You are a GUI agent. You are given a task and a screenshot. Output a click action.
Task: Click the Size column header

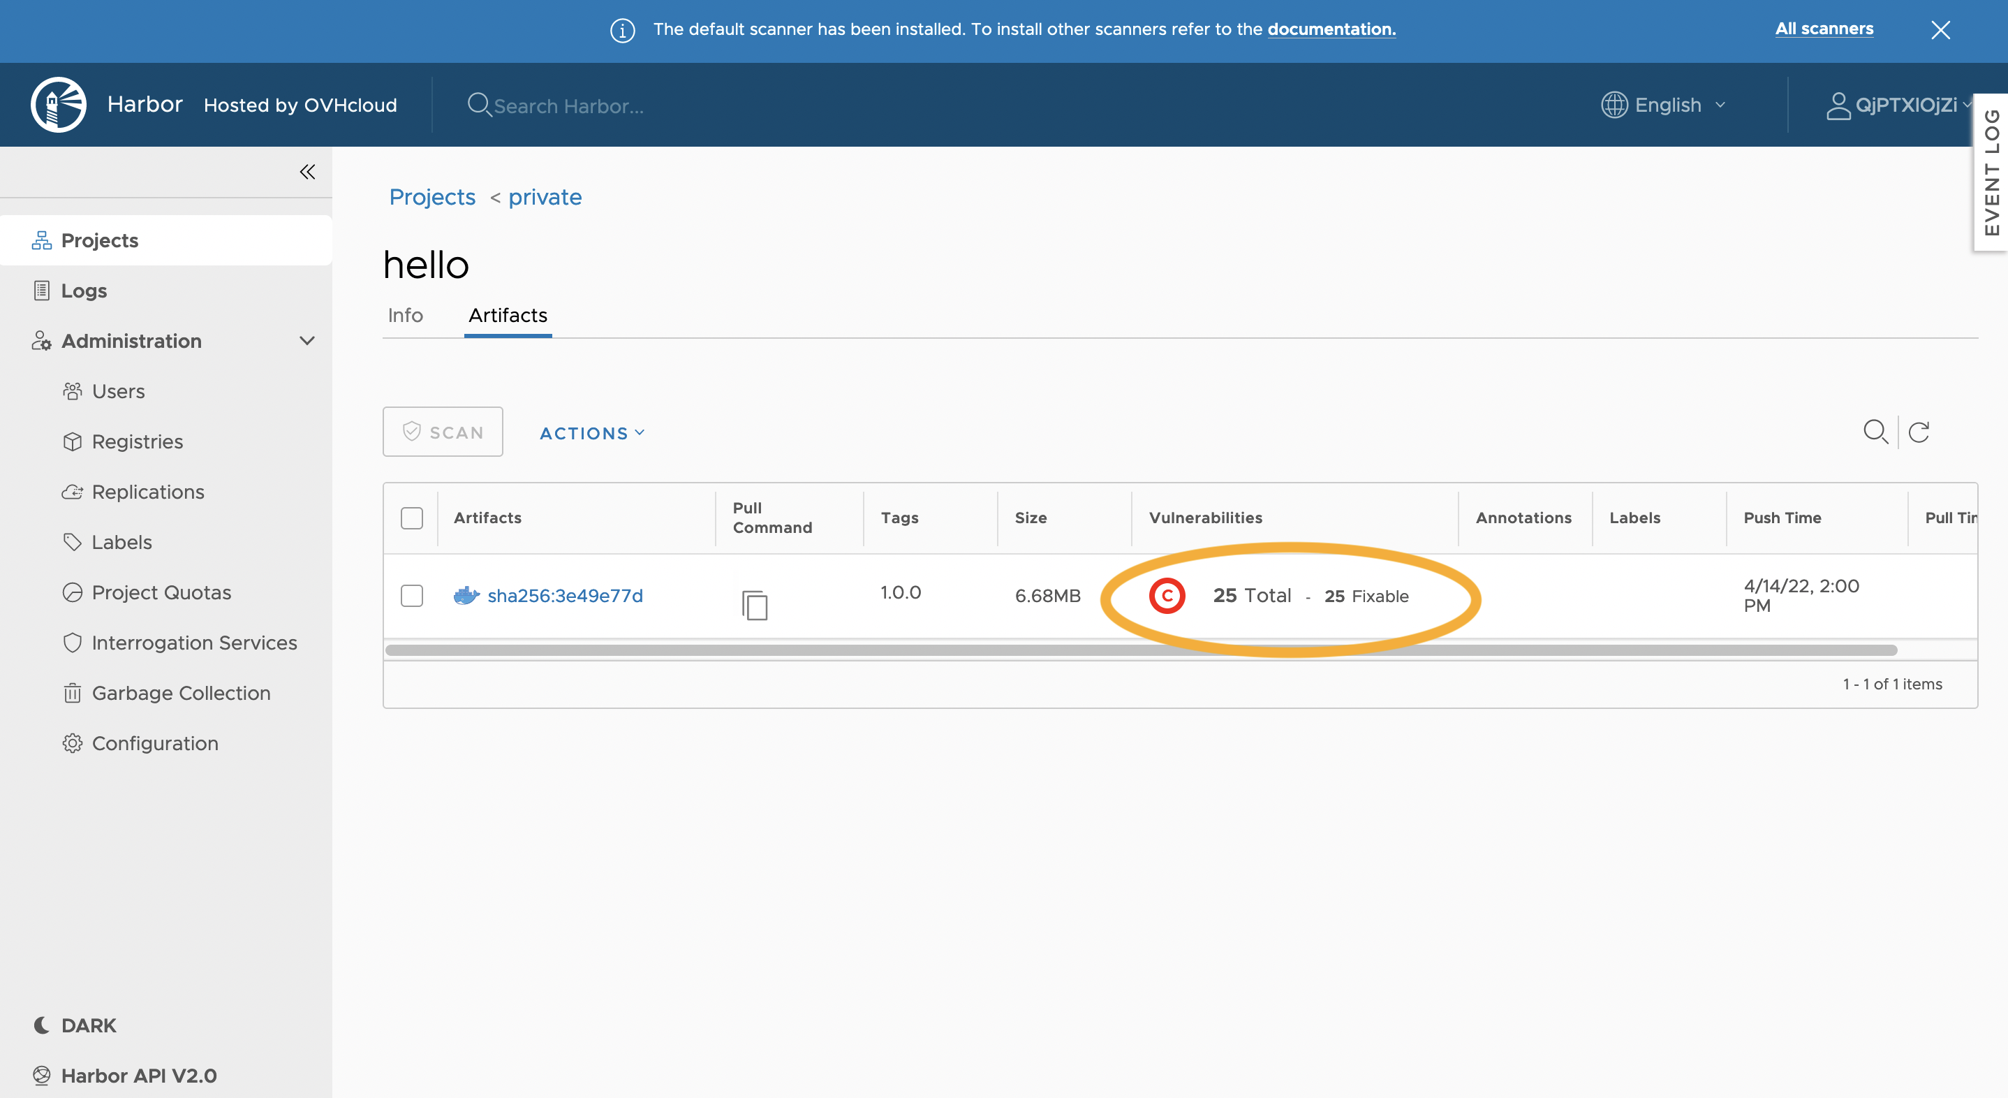(x=1031, y=518)
